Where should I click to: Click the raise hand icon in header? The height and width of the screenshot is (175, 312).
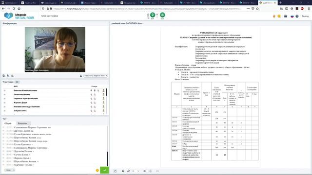pyautogui.click(x=274, y=16)
